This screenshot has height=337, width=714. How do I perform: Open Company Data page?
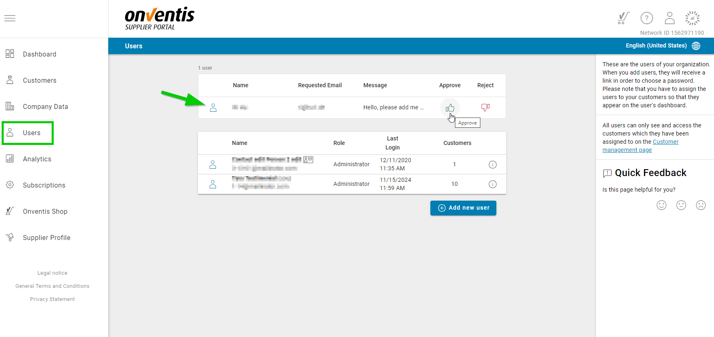(45, 106)
